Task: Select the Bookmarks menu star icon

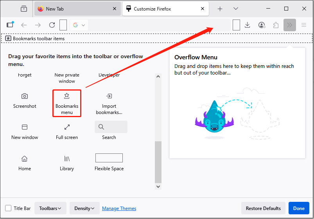Action: [x=67, y=96]
